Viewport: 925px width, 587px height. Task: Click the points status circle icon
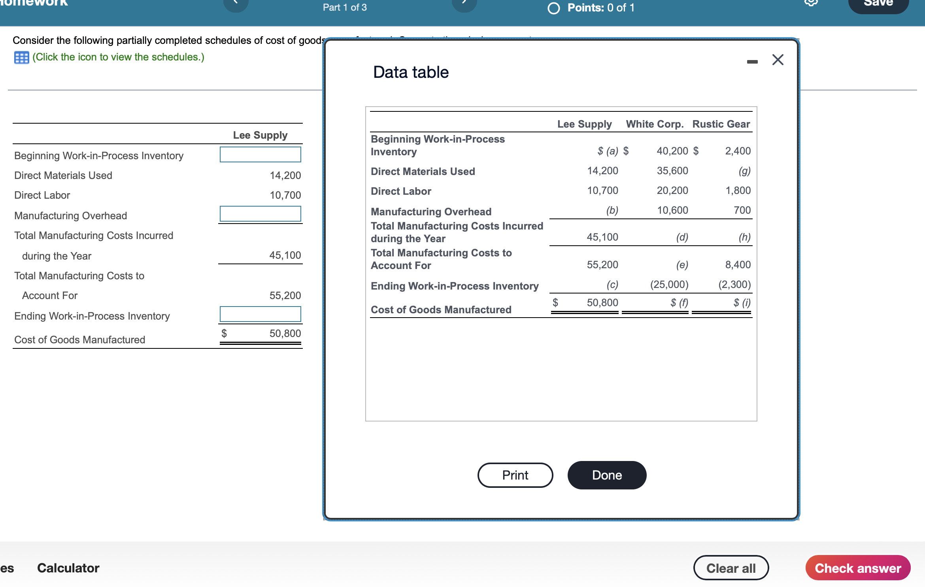pos(553,8)
